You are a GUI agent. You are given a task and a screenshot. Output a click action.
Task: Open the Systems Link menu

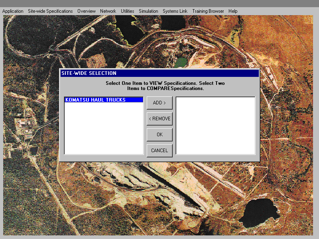(x=175, y=11)
